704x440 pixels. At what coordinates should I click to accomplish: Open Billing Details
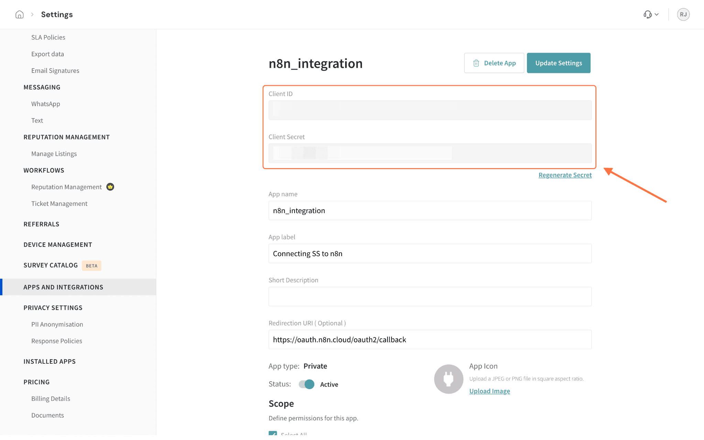point(51,398)
